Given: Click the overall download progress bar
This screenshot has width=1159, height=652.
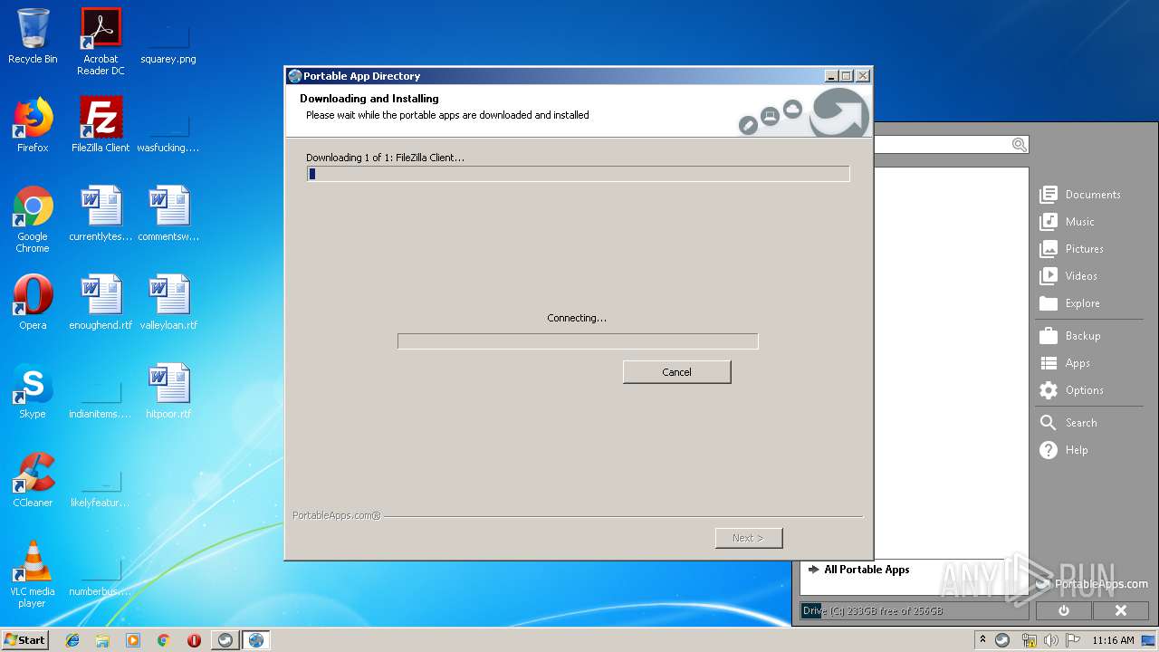Looking at the screenshot, I should [x=578, y=174].
